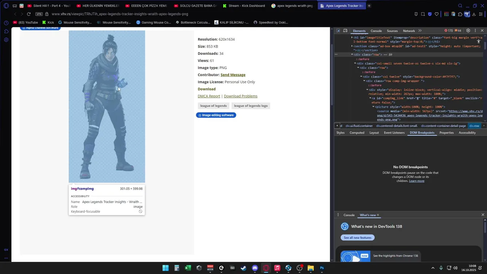Click the Wraith PNG image preview
The image size is (487, 274).
coord(107,107)
